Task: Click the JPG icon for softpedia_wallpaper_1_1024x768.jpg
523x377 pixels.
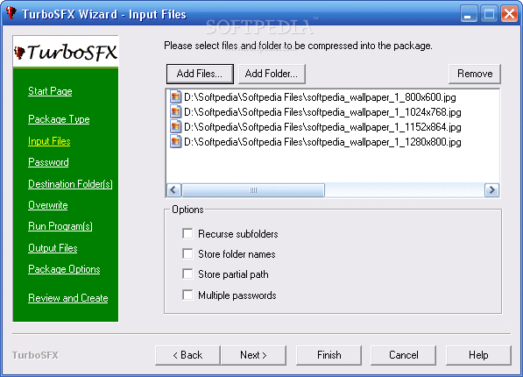Action: pyautogui.click(x=175, y=112)
